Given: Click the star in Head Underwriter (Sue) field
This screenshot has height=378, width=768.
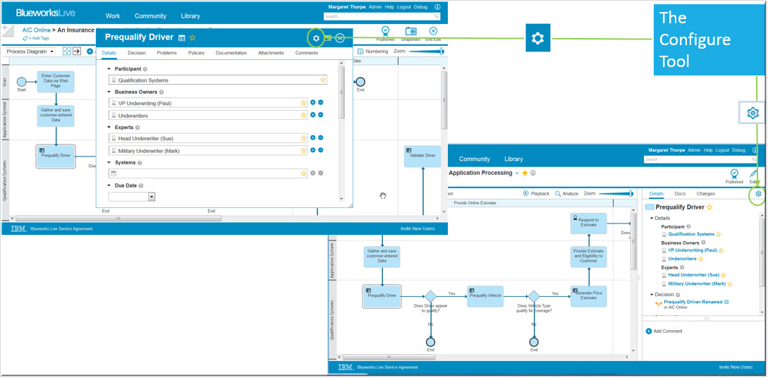Looking at the screenshot, I should click(304, 138).
